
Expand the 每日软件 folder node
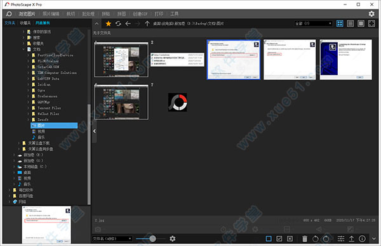point(10,190)
